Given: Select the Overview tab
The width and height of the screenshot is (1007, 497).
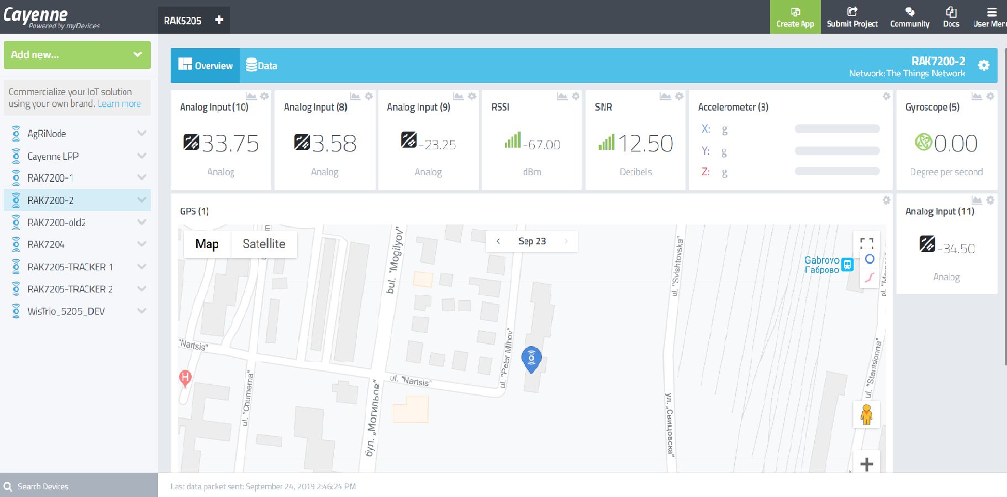Looking at the screenshot, I should point(205,65).
